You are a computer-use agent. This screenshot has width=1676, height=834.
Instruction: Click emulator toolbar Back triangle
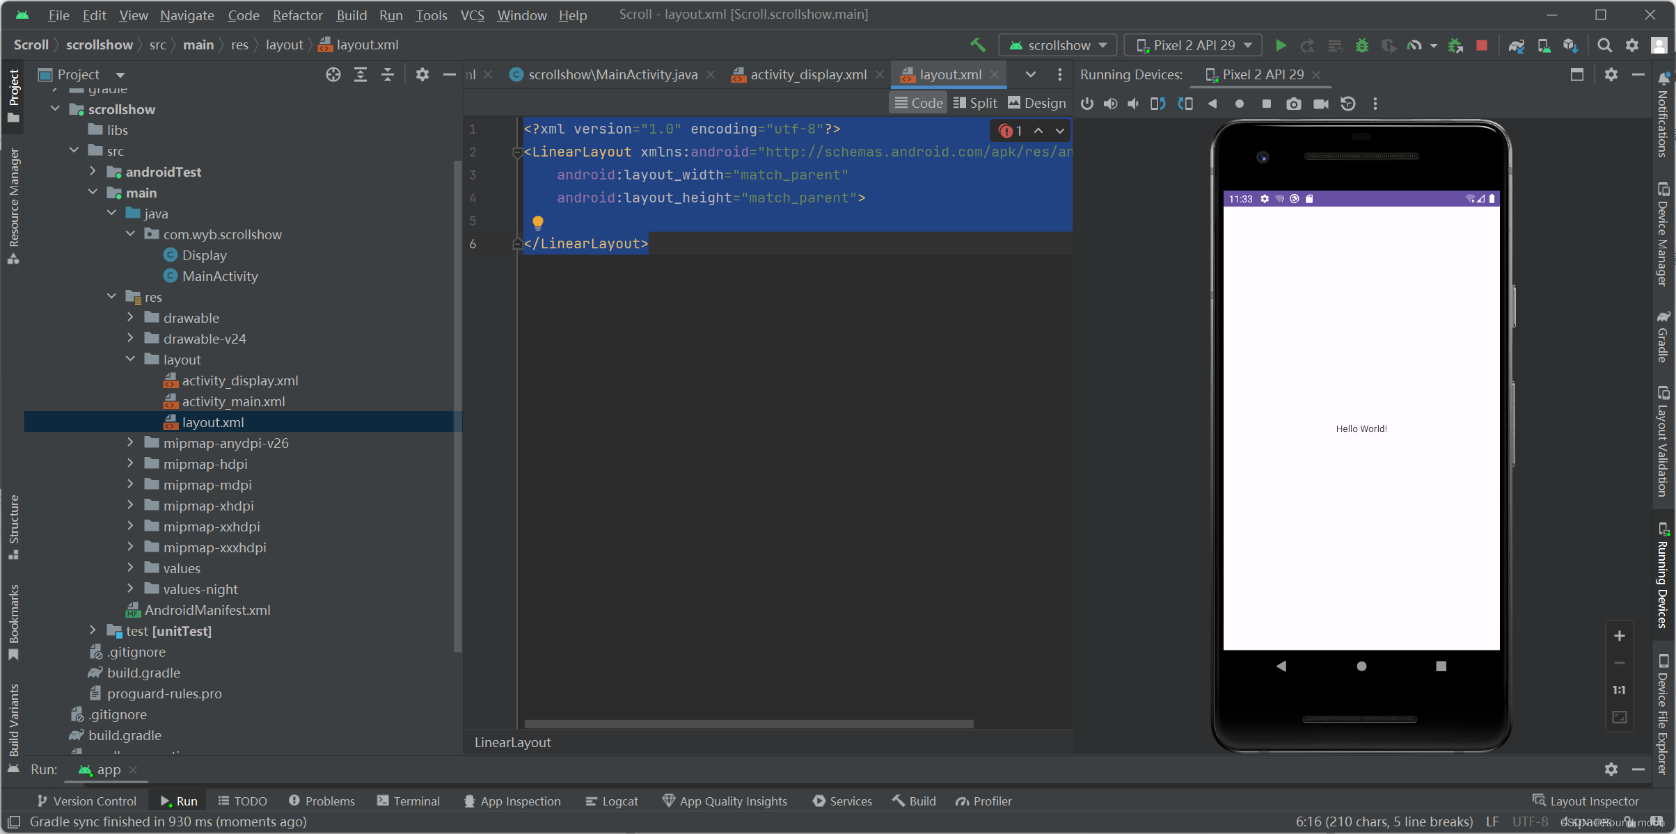pyautogui.click(x=1212, y=104)
